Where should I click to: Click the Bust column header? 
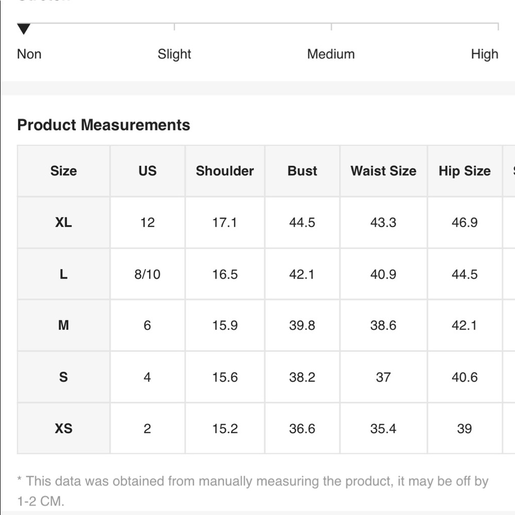(x=302, y=171)
